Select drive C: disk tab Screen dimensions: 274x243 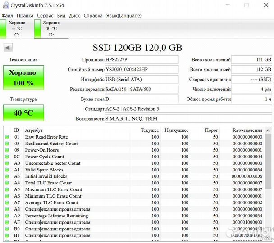17,29
